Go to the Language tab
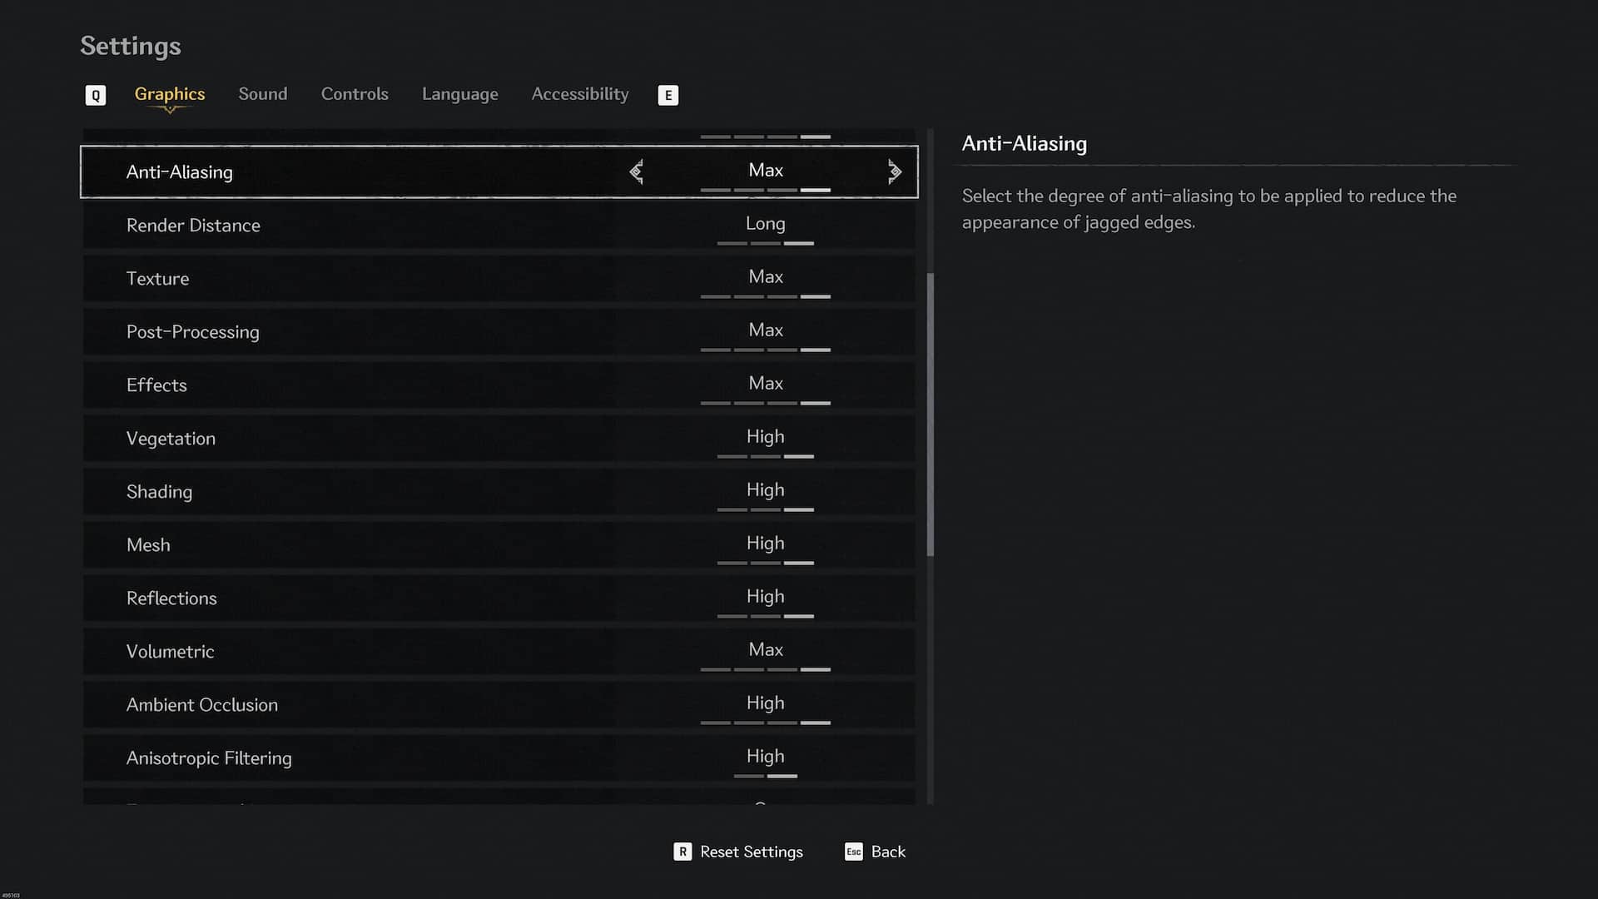This screenshot has height=899, width=1598. click(x=459, y=94)
